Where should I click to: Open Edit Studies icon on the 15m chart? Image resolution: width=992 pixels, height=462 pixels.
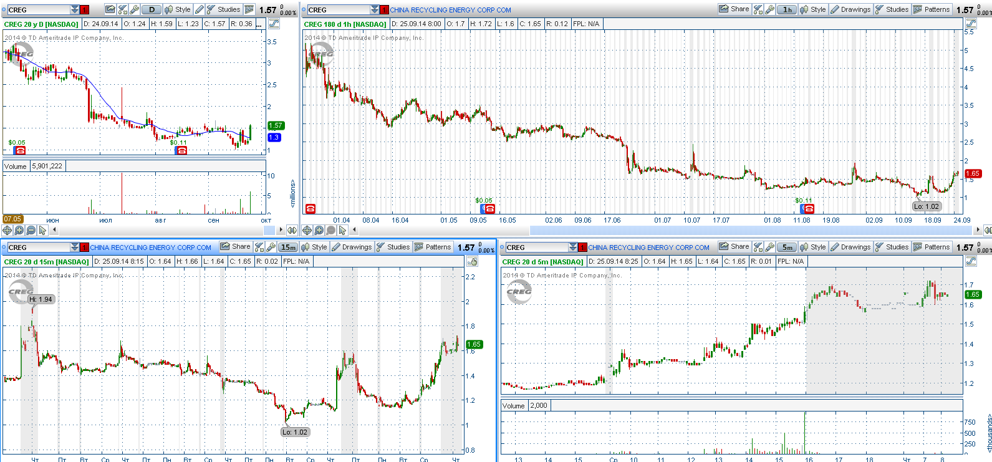(x=259, y=247)
